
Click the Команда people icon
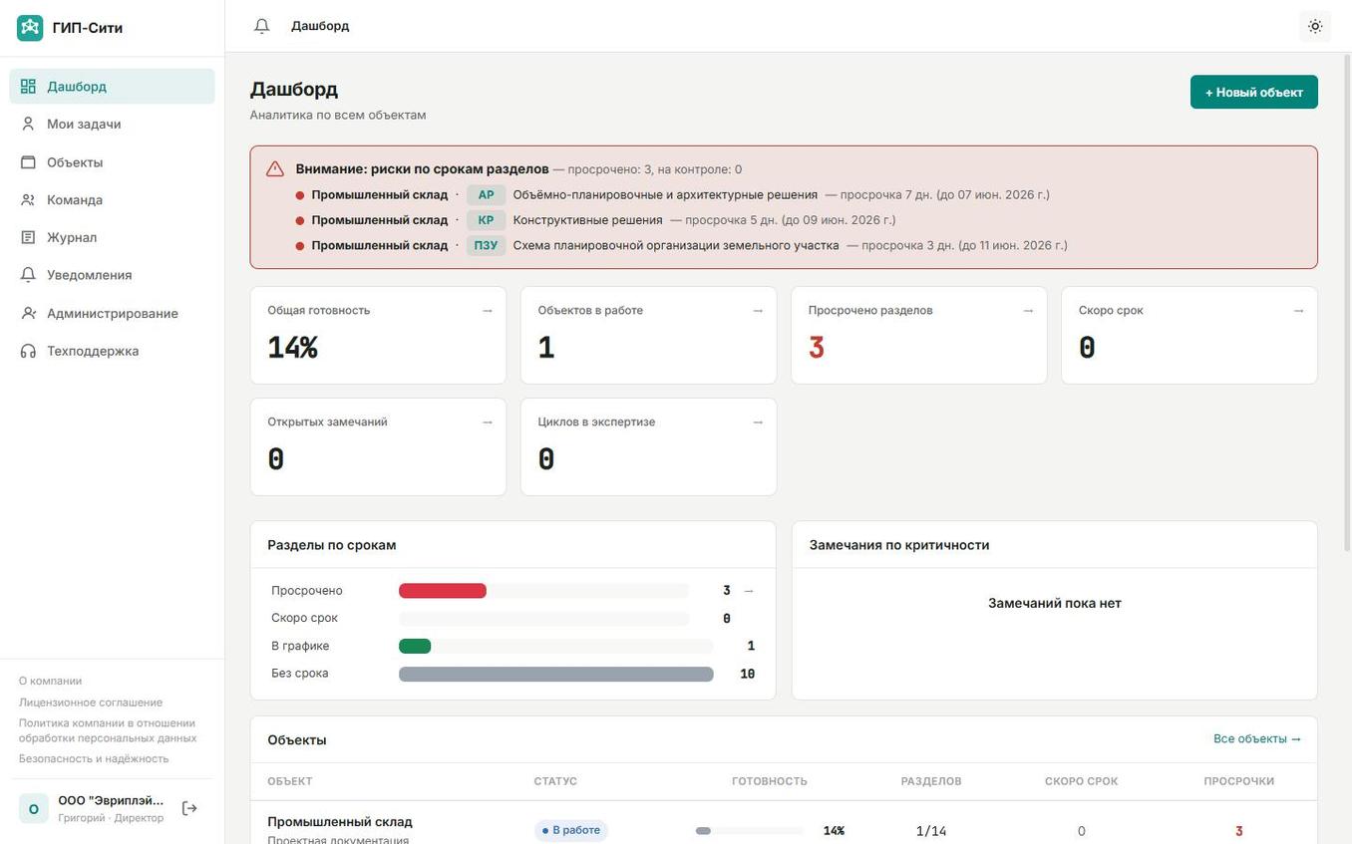(x=28, y=200)
